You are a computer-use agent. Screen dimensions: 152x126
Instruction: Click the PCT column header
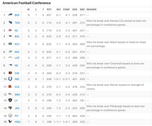(49, 9)
